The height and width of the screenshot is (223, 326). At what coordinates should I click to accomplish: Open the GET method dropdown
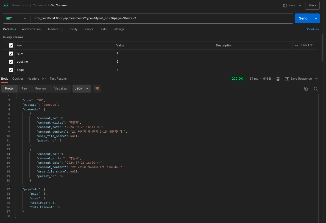click(x=16, y=18)
